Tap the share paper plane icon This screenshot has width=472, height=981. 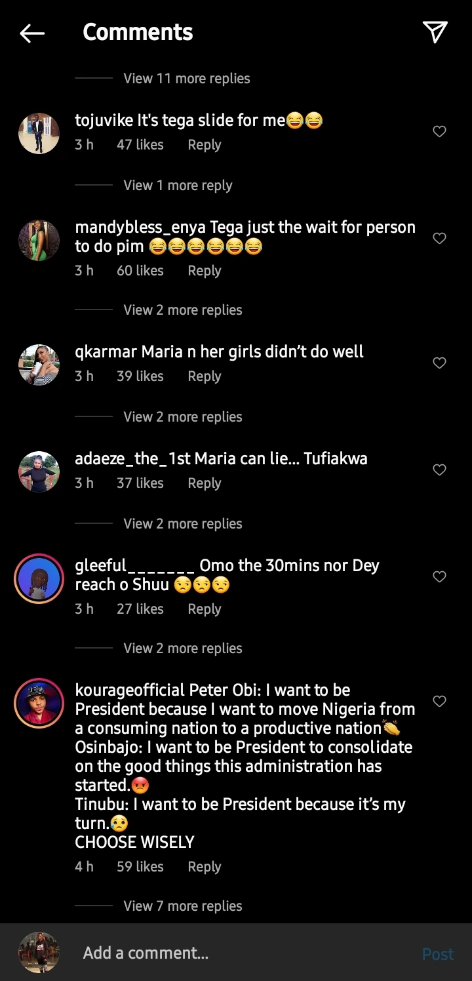[435, 31]
